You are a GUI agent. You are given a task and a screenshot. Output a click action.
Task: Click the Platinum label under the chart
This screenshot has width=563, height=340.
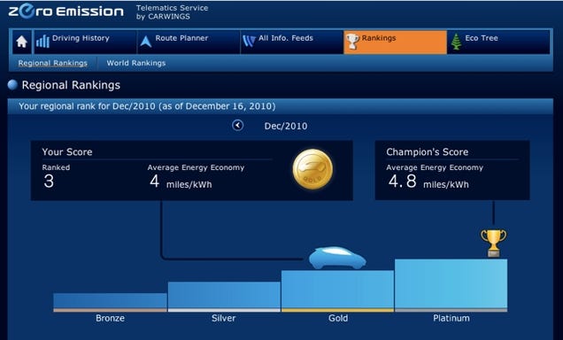tap(451, 318)
